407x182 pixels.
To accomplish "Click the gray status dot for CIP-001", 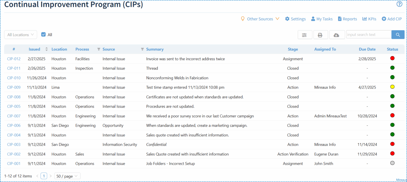I will click(x=392, y=163).
